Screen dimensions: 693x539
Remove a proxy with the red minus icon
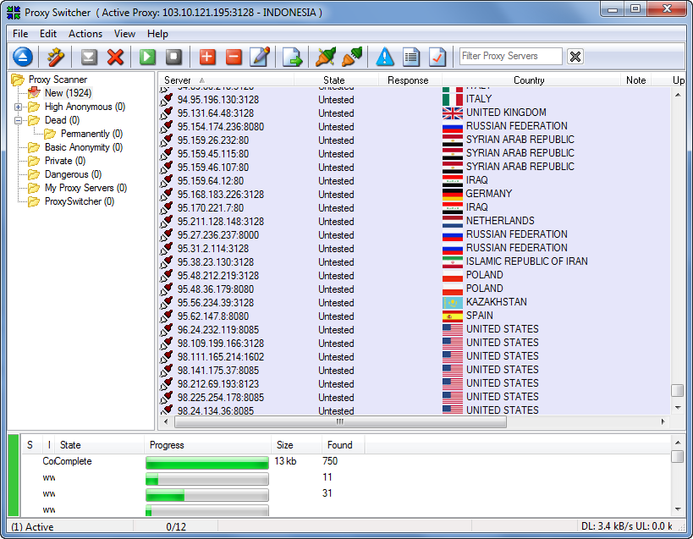pyautogui.click(x=234, y=57)
